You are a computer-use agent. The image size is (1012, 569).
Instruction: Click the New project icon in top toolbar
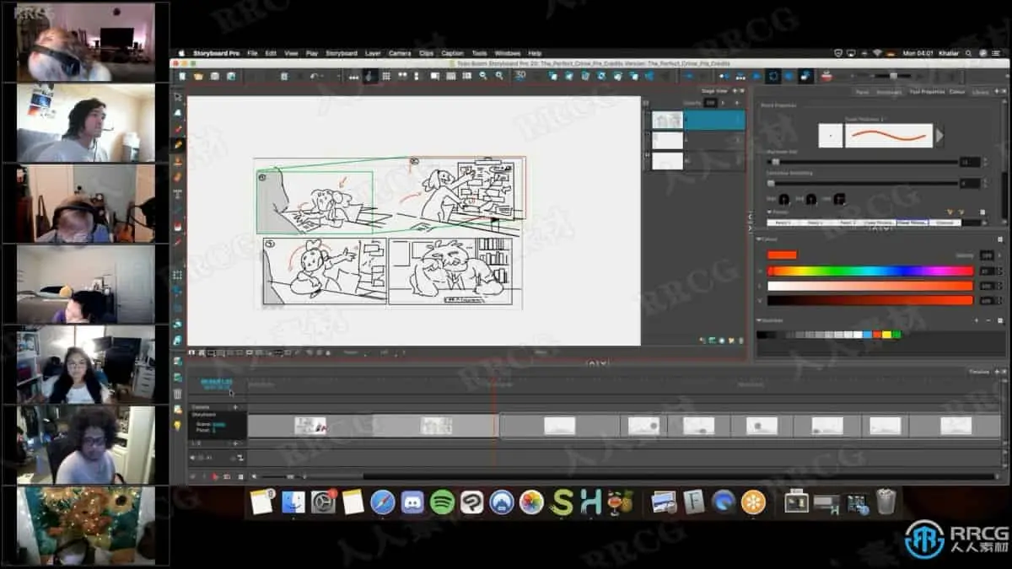182,76
